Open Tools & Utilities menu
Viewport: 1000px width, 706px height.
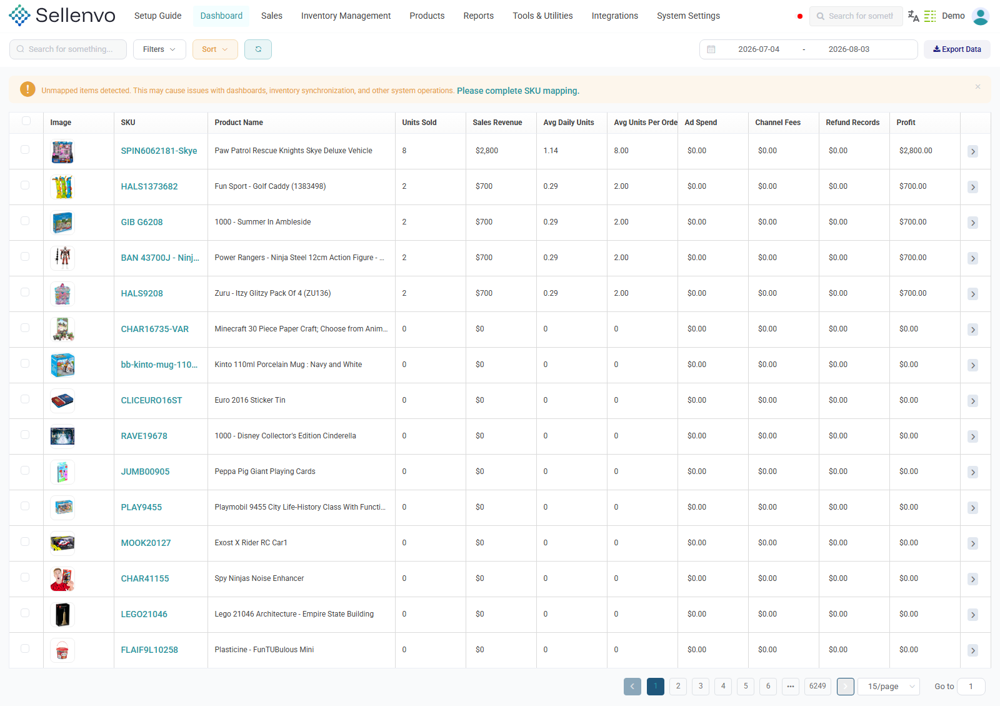(542, 16)
